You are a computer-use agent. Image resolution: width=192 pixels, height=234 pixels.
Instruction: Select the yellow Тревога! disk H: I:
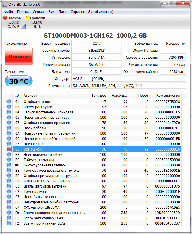[36, 22]
